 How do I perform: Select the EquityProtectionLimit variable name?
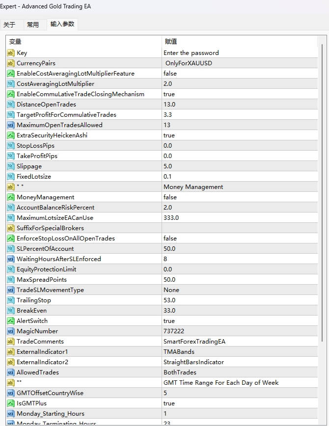47,269
